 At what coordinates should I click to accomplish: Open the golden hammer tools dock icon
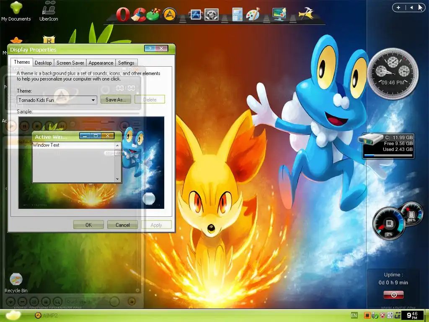coord(305,14)
